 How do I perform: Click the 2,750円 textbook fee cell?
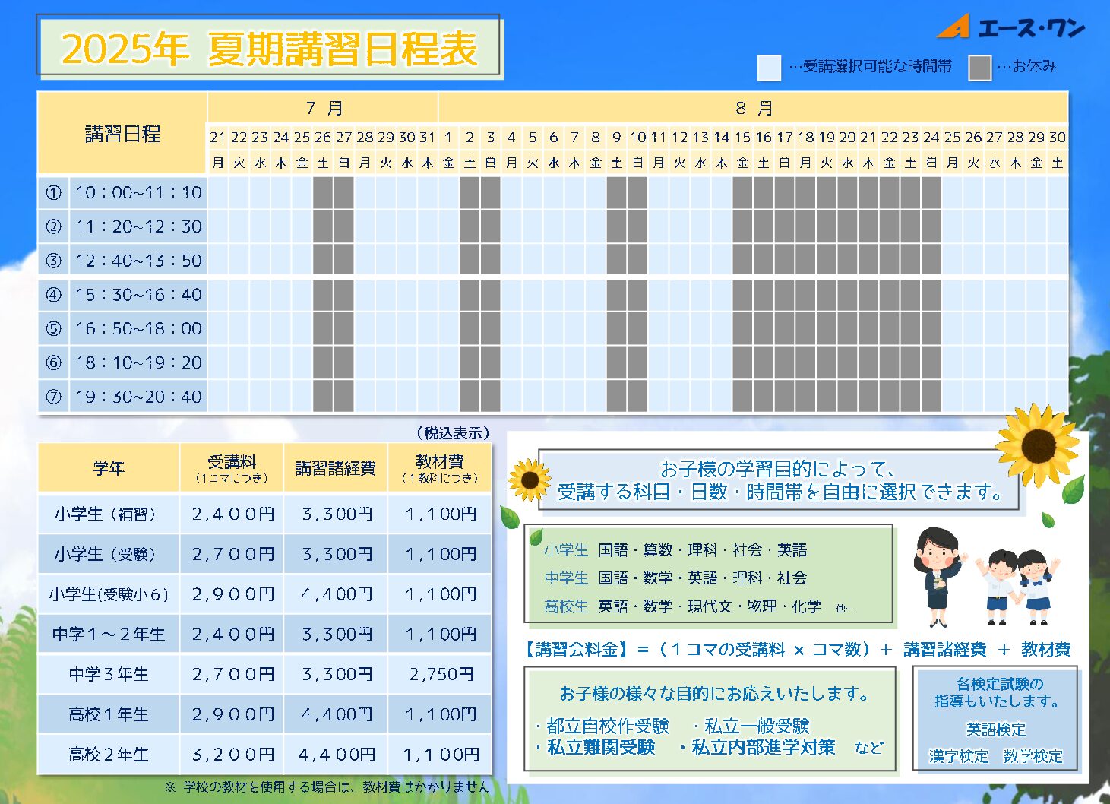(x=440, y=674)
